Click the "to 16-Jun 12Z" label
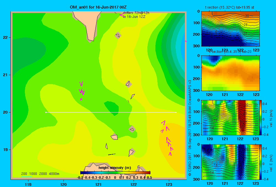 click(134, 17)
